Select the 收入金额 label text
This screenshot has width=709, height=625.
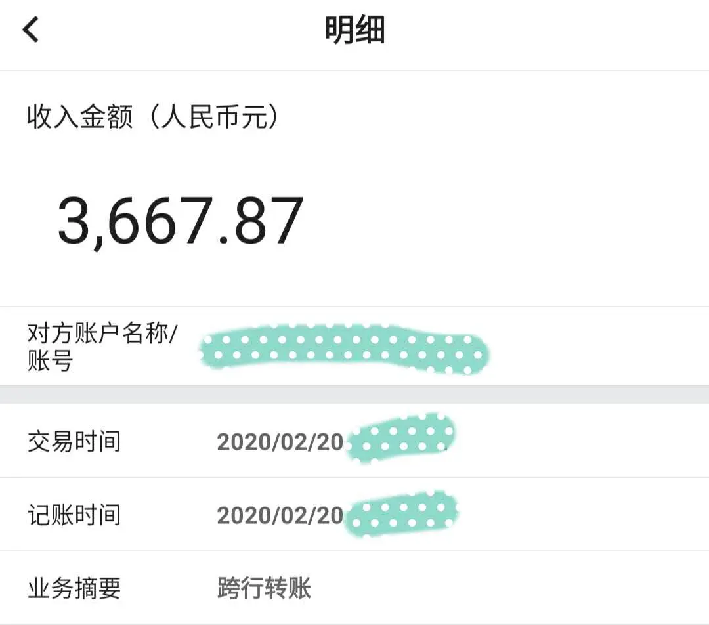tap(80, 117)
